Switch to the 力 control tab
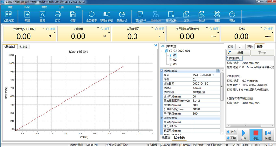Screen dimensions: 276x147 (240, 47)
